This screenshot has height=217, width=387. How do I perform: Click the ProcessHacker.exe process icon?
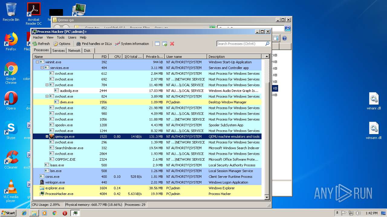tap(42, 194)
